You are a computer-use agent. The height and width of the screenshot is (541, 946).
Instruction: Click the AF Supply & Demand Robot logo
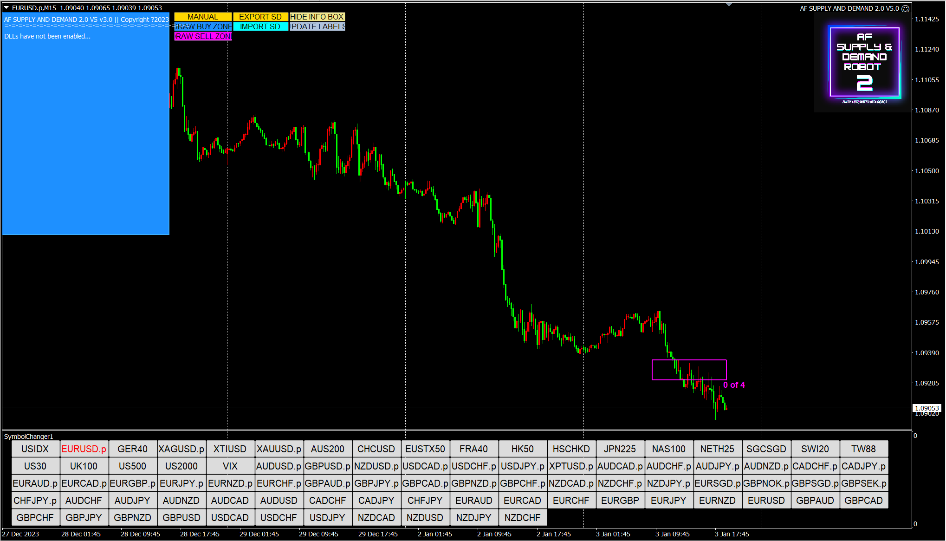(864, 62)
